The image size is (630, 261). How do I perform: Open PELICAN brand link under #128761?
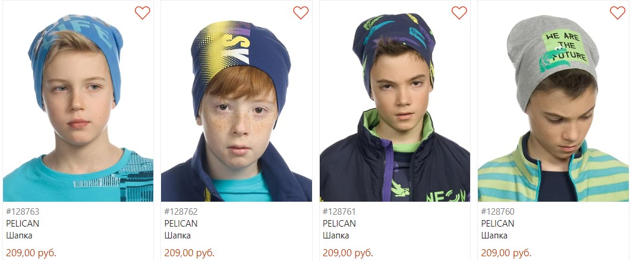click(x=339, y=223)
